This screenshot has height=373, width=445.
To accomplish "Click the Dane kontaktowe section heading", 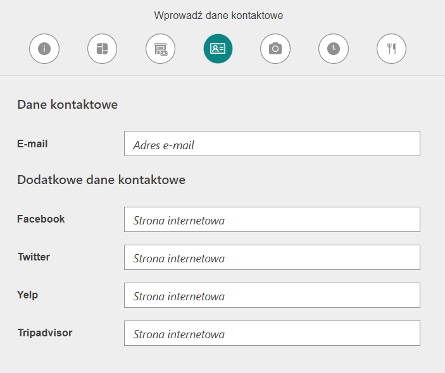I will (x=68, y=104).
